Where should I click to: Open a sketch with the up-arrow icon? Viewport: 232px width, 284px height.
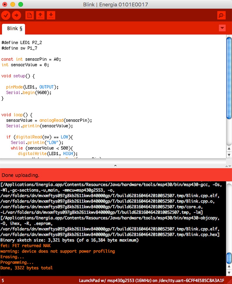(40, 15)
